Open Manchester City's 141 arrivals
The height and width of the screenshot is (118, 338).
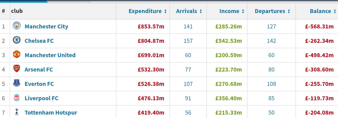(x=188, y=26)
